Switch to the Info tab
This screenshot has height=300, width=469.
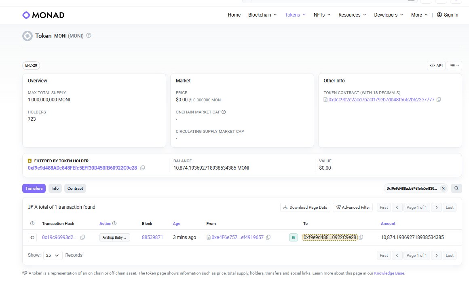click(55, 188)
